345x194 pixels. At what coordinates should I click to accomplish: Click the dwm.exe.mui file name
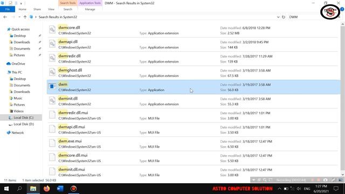[70, 141]
